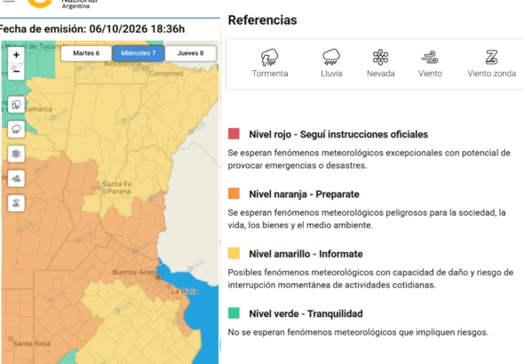Click the Referencias heading
Screen dimensions: 524x364
(262, 20)
